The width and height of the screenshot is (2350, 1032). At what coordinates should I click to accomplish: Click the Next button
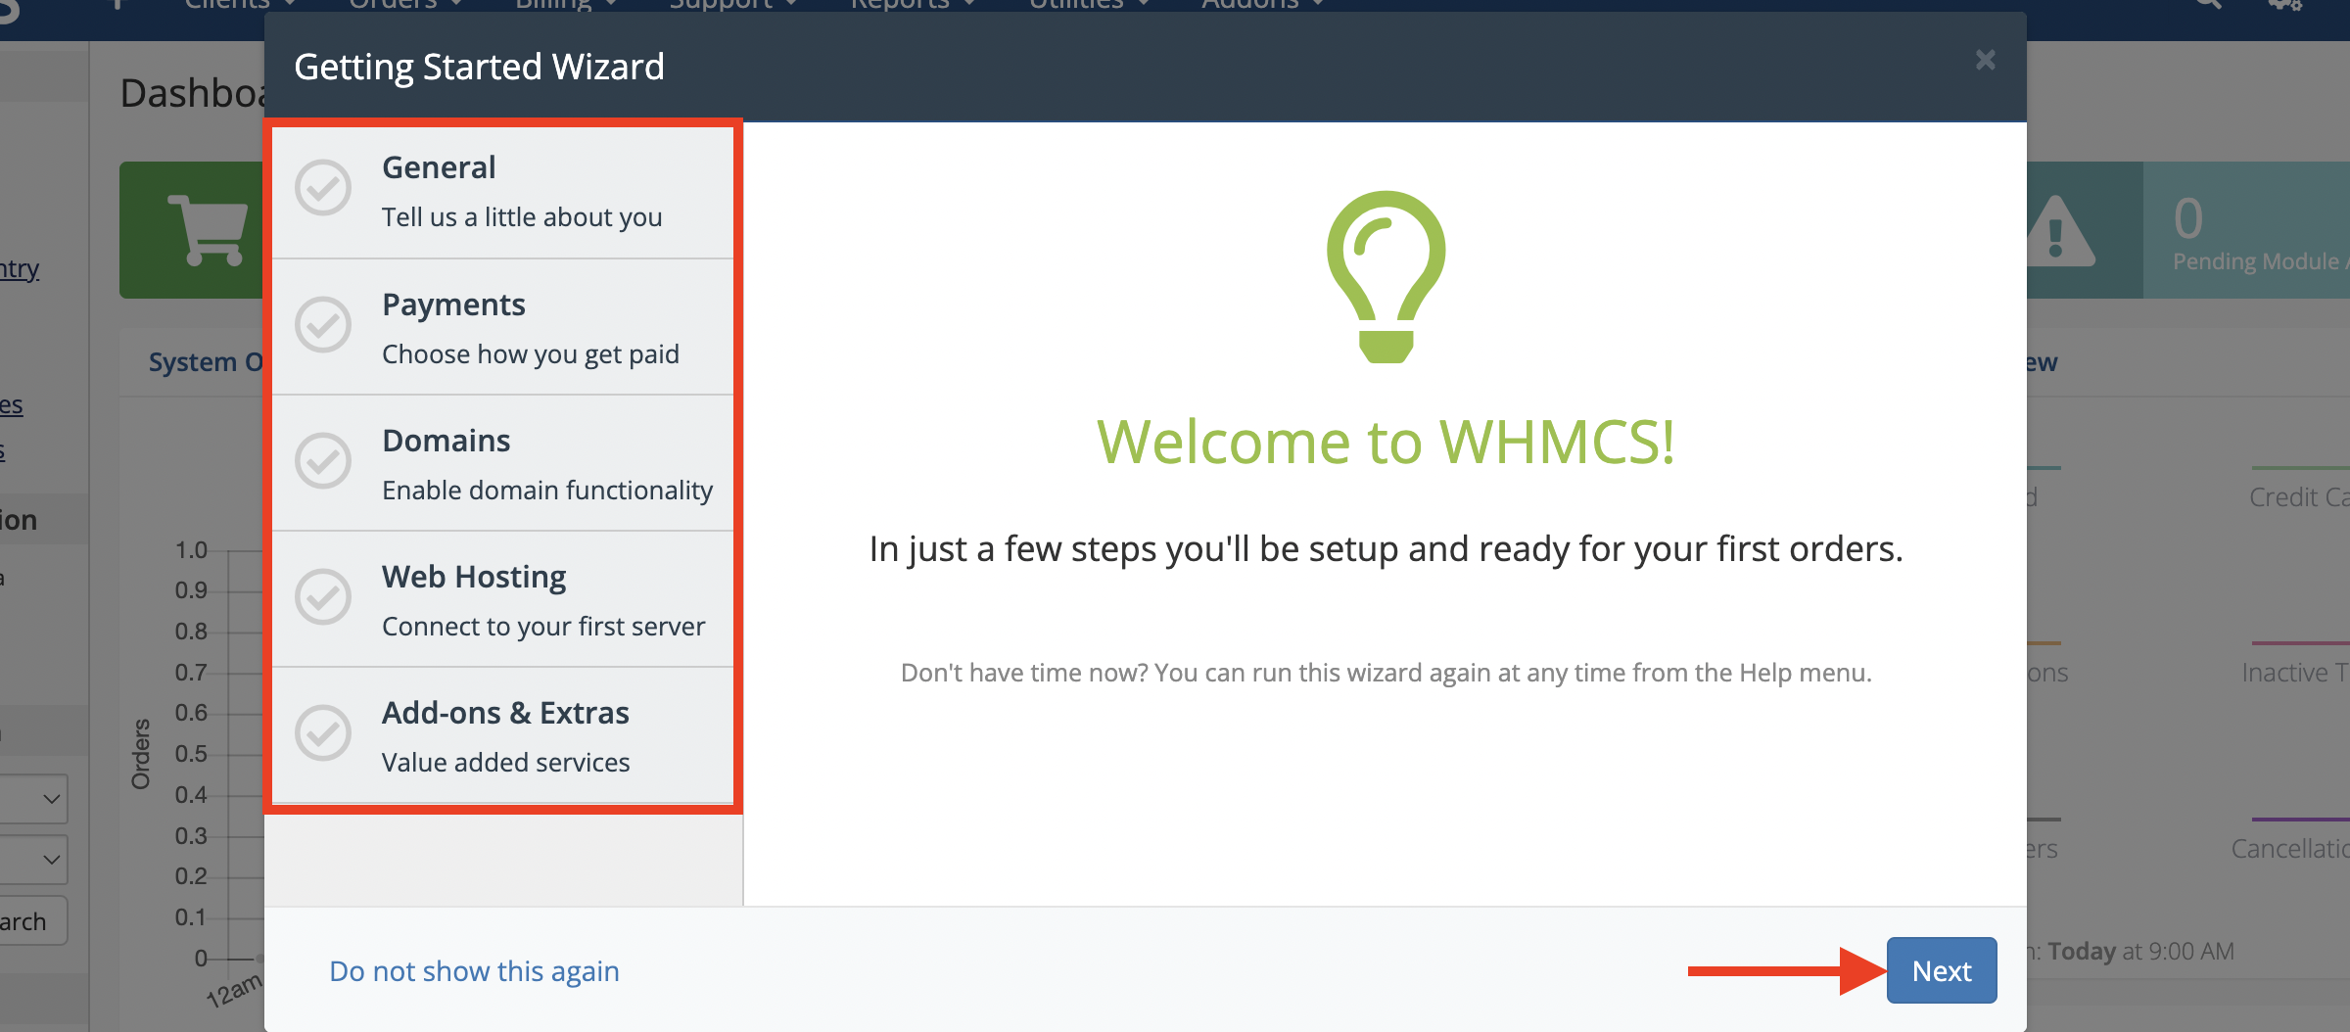[1942, 970]
